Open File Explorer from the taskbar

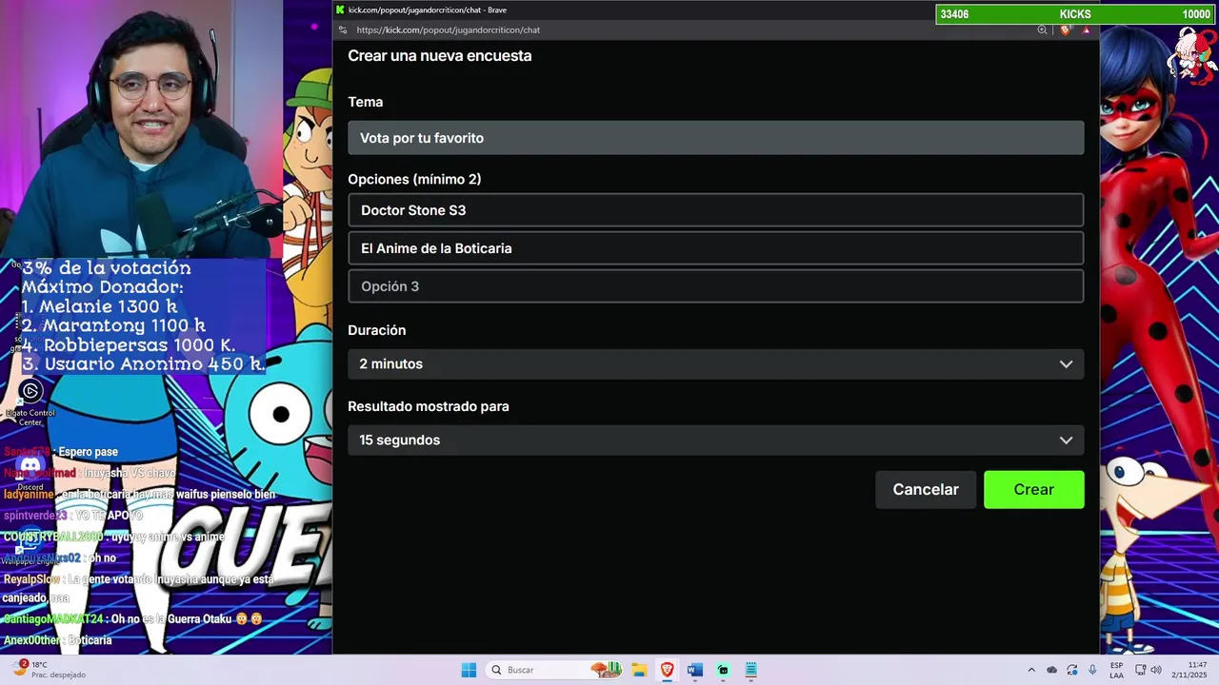639,670
